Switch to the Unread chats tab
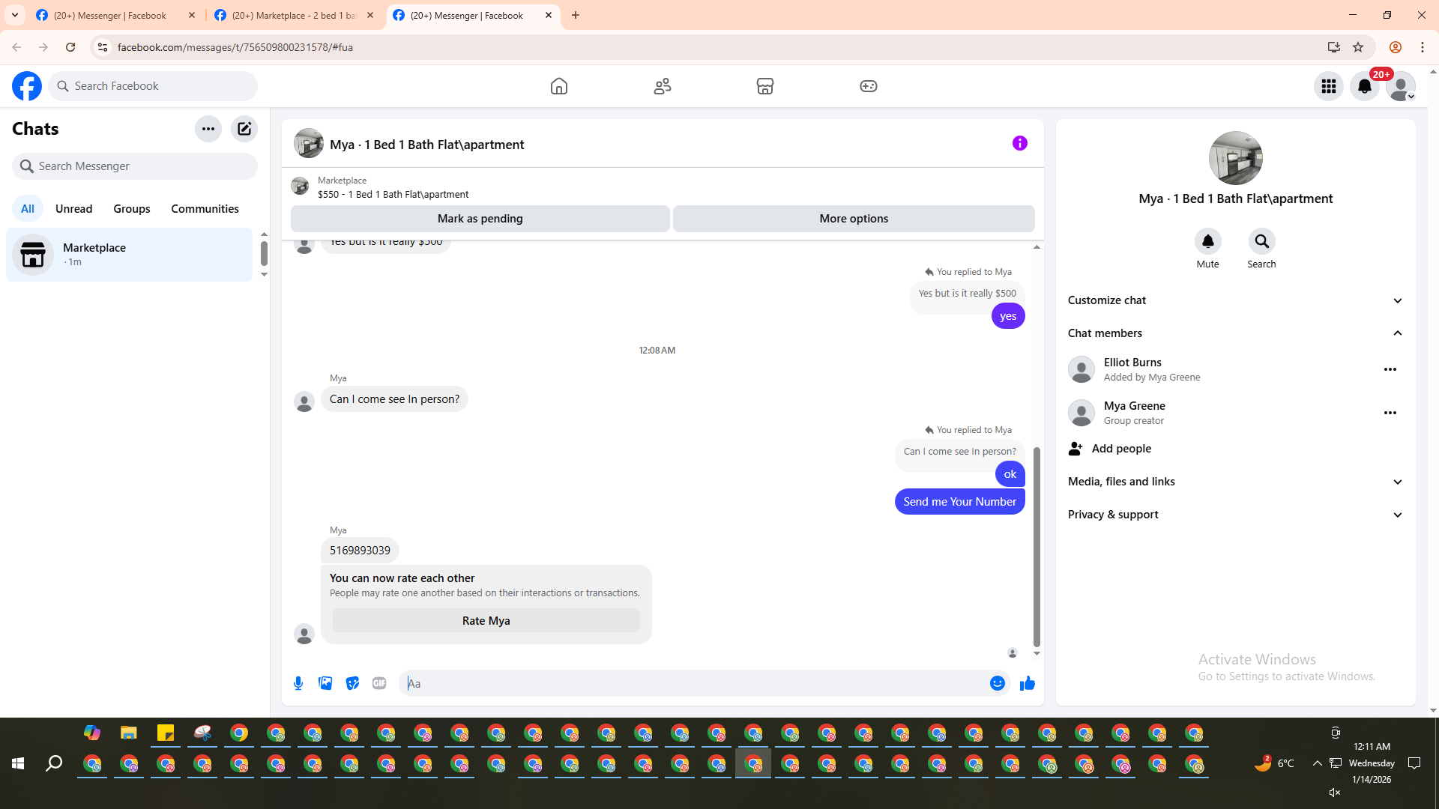 (x=73, y=209)
